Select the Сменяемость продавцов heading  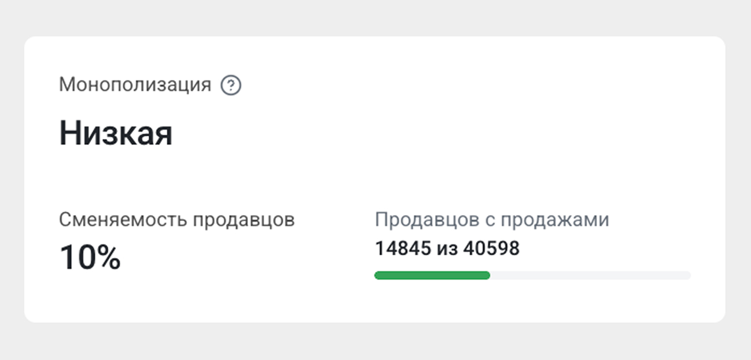click(x=177, y=218)
